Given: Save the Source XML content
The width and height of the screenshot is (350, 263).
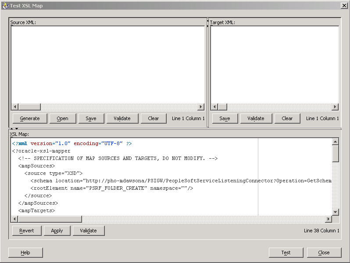Looking at the screenshot, I should click(91, 118).
